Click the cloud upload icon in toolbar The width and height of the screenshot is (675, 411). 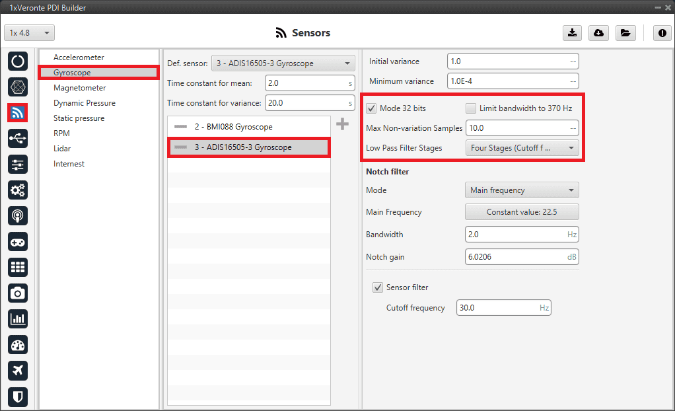pyautogui.click(x=598, y=33)
